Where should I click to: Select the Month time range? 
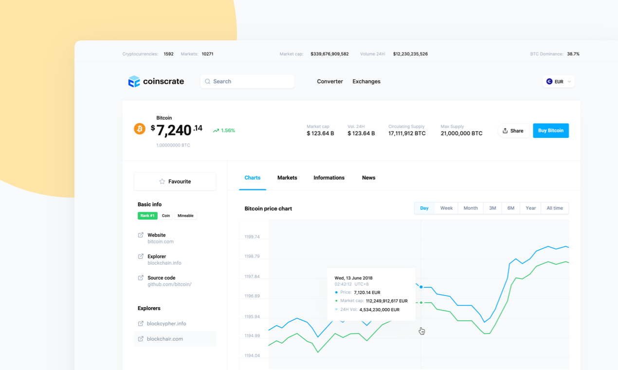point(470,208)
